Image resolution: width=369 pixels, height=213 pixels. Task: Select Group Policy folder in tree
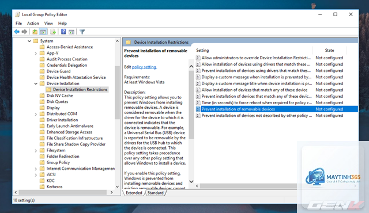pyautogui.click(x=58, y=162)
